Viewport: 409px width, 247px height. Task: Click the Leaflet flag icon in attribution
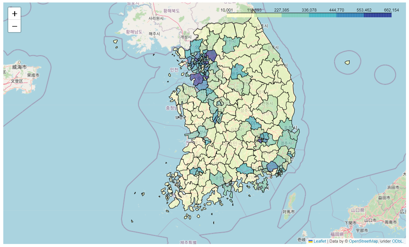(310, 241)
